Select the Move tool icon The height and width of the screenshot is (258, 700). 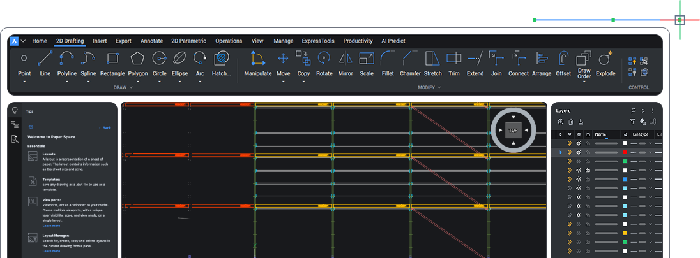coord(283,58)
